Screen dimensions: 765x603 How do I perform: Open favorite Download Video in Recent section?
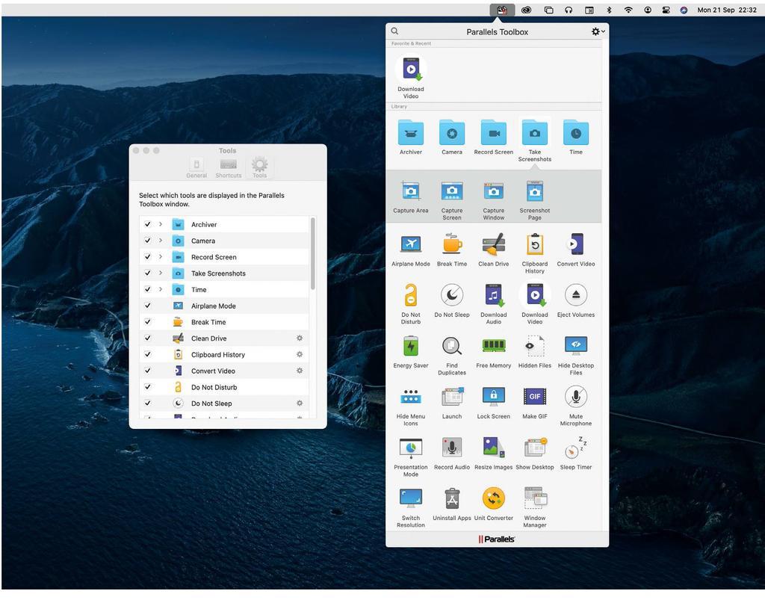coord(411,69)
